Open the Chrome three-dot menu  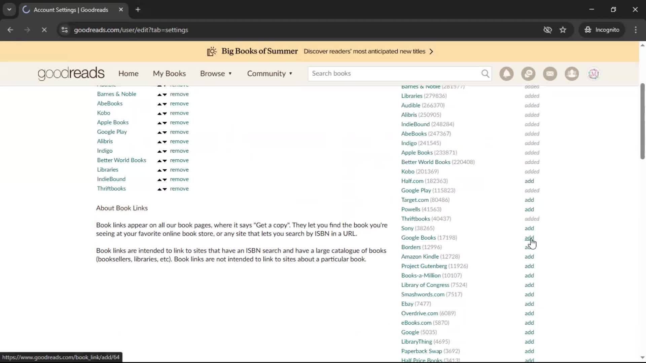point(636,30)
